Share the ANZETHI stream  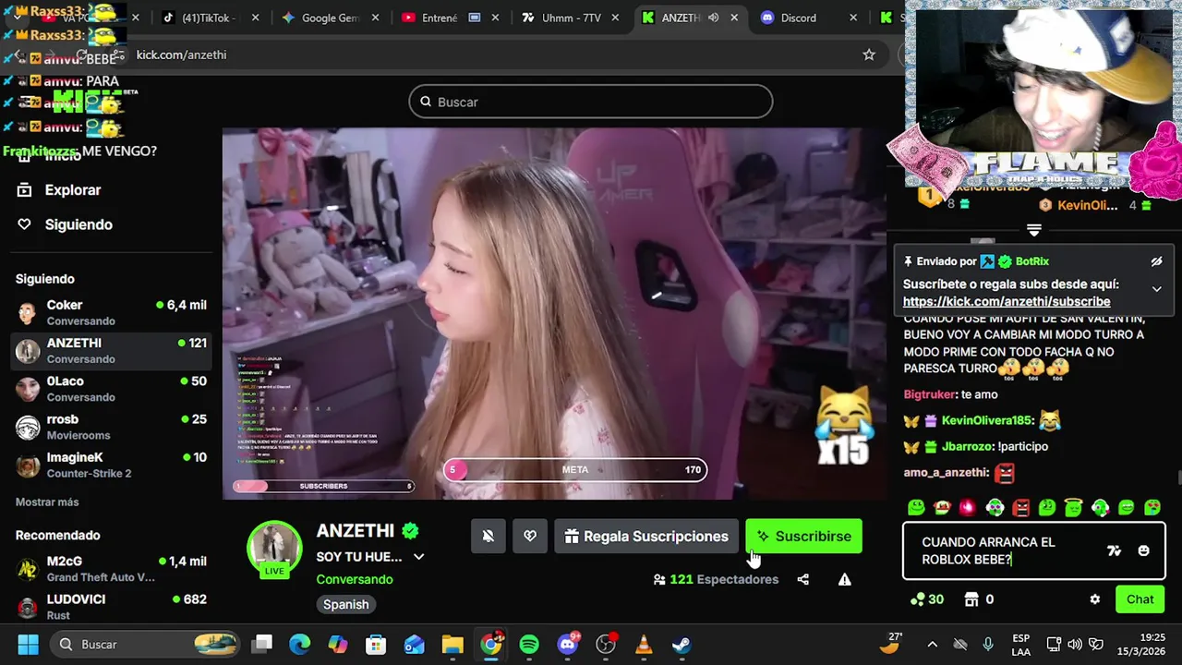point(803,579)
